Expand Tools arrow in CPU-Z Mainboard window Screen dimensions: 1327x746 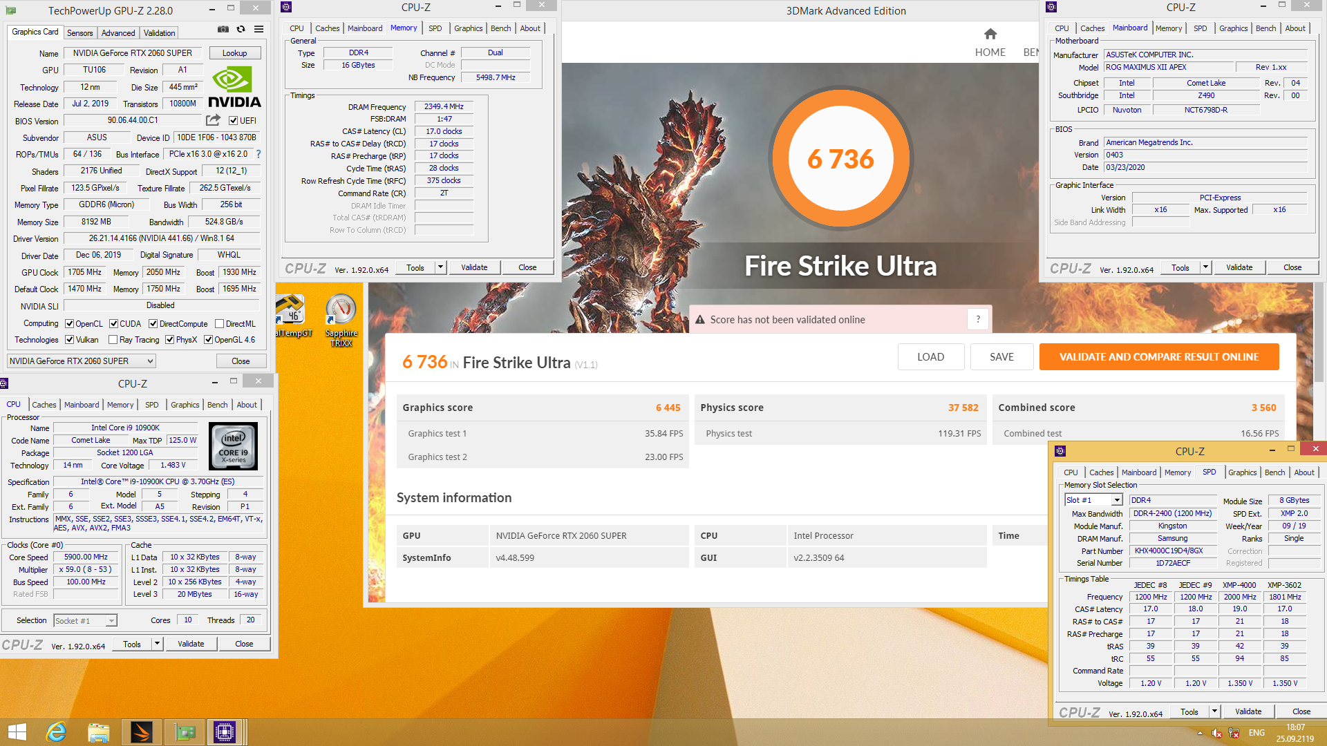(1205, 267)
